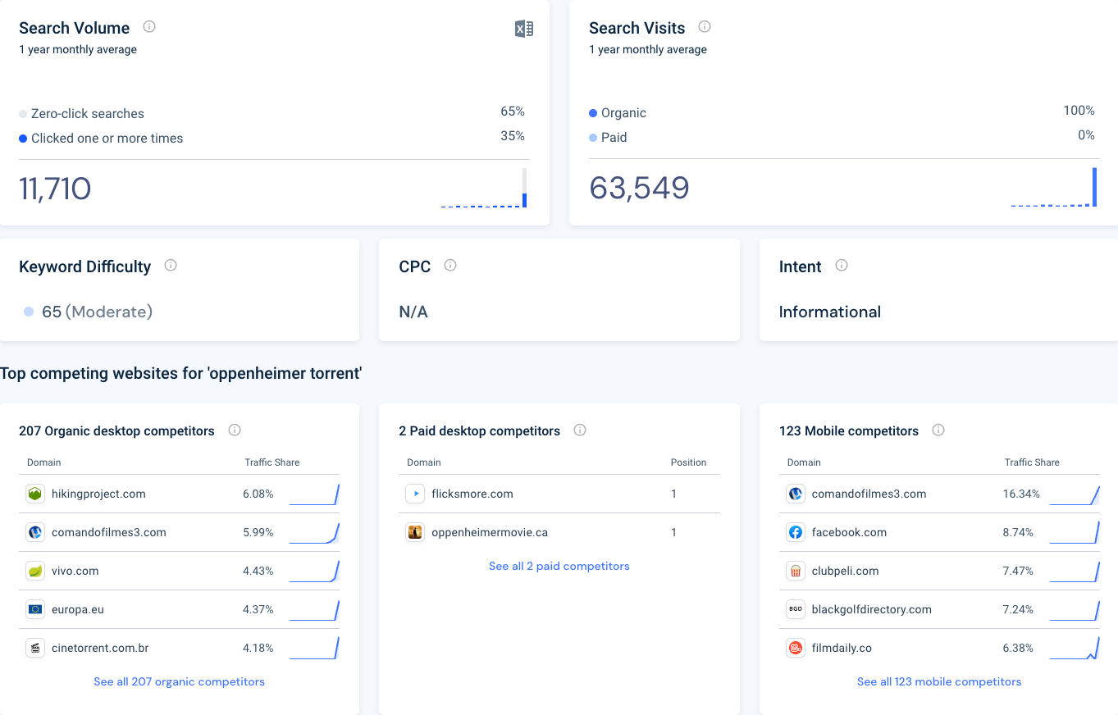Open europa.eu domain link
The width and height of the screenshot is (1118, 715).
(x=77, y=609)
